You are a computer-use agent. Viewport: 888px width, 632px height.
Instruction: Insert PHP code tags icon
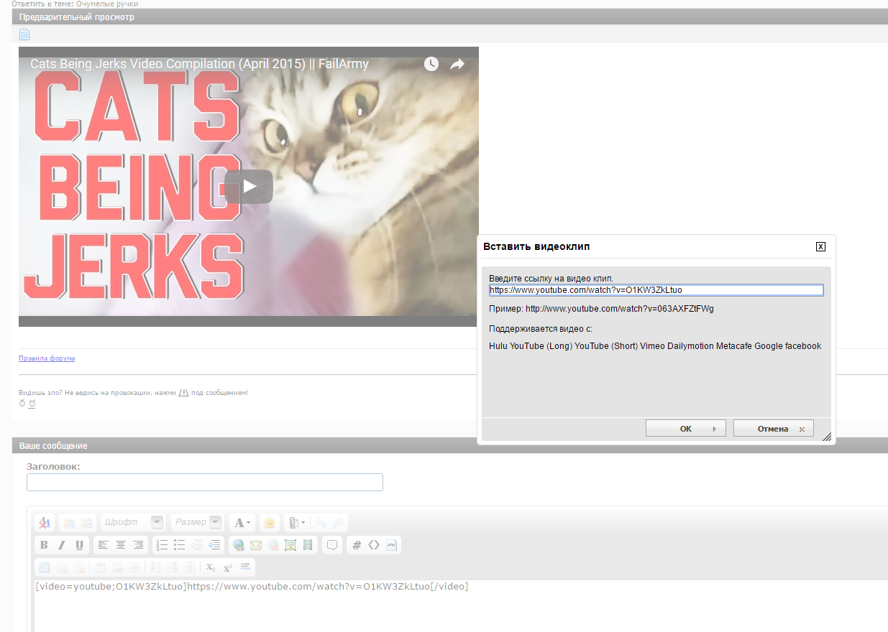391,545
